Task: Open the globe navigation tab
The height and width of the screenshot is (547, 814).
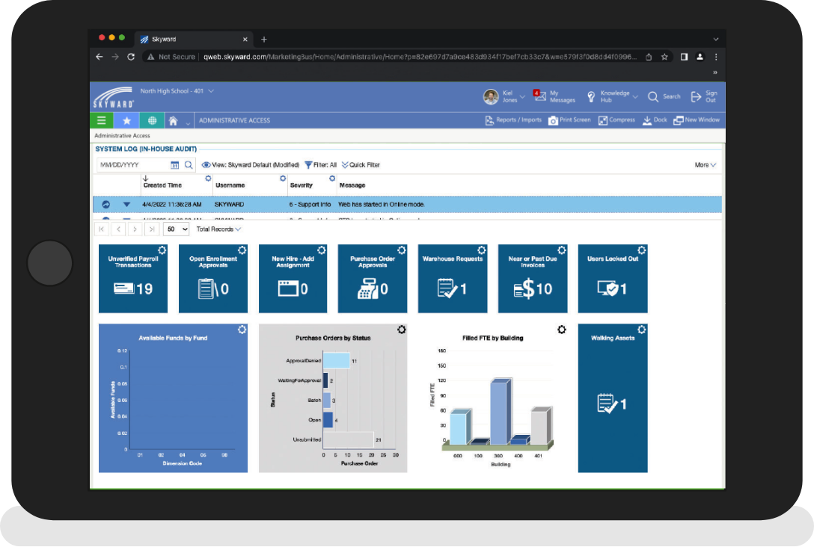Action: coord(152,120)
